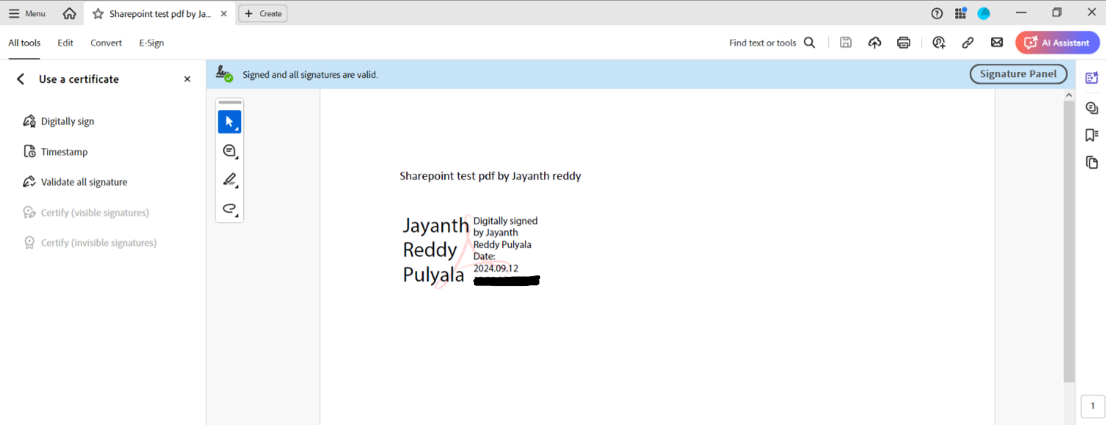Select the freeform lasso drawing tool
The image size is (1106, 425).
[x=228, y=209]
